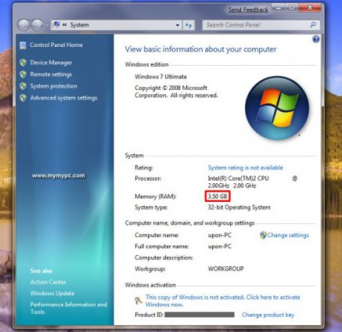Viewport: 342px width, 332px height.
Task: Click the shield icon beside Device Manager
Action: 23,62
